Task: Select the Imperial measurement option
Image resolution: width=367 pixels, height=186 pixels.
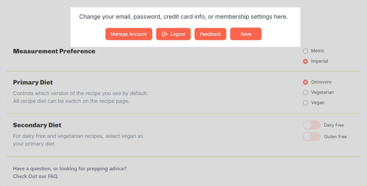Action: (305, 61)
